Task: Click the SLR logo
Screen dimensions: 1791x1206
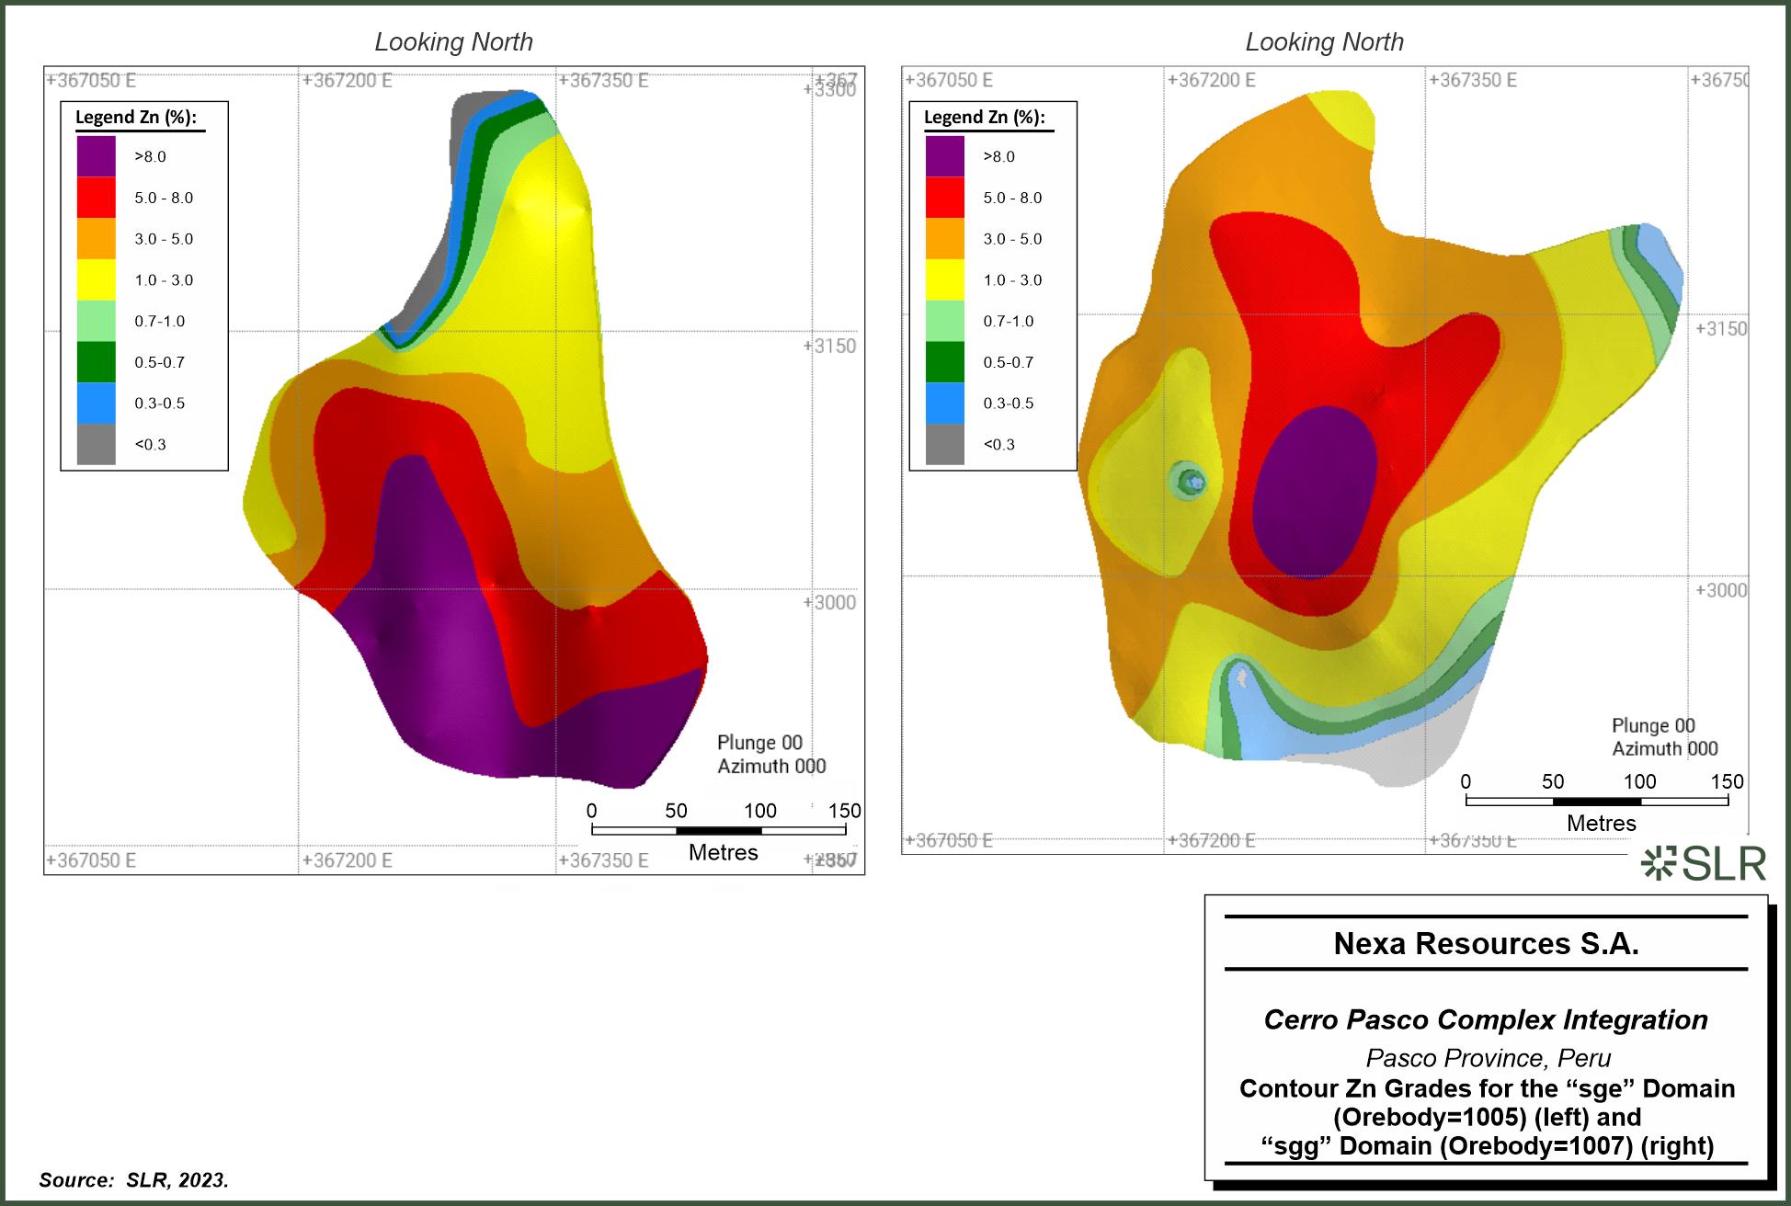Action: tap(1704, 864)
